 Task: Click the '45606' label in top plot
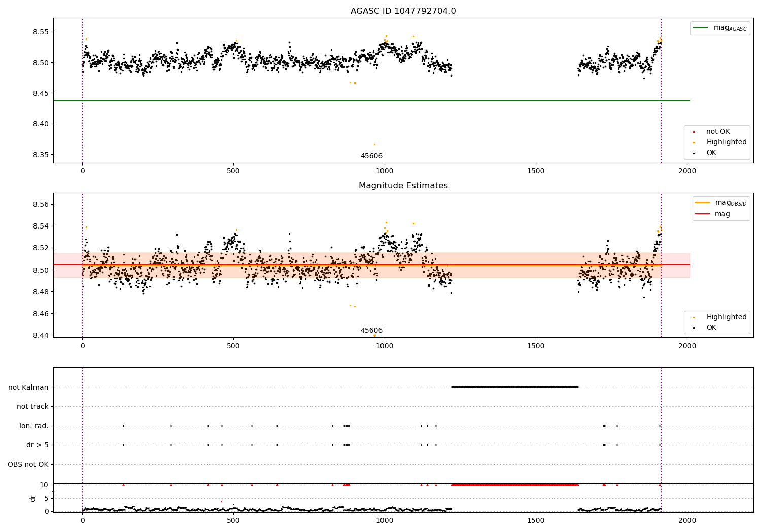pos(371,156)
